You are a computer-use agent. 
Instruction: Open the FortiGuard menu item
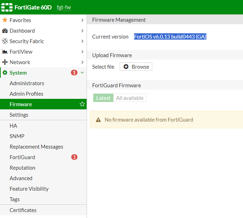click(x=22, y=157)
